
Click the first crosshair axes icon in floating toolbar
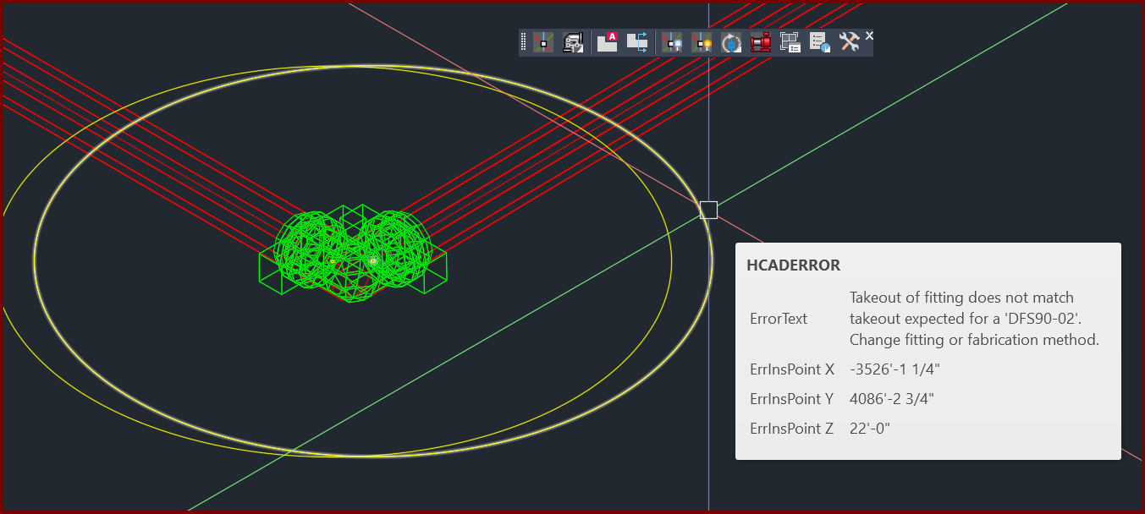click(543, 42)
